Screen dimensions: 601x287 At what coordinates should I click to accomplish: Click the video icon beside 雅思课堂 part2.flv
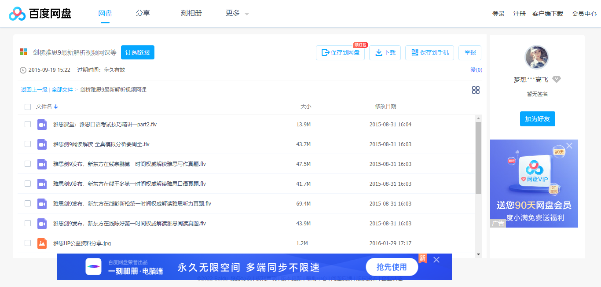coord(42,125)
